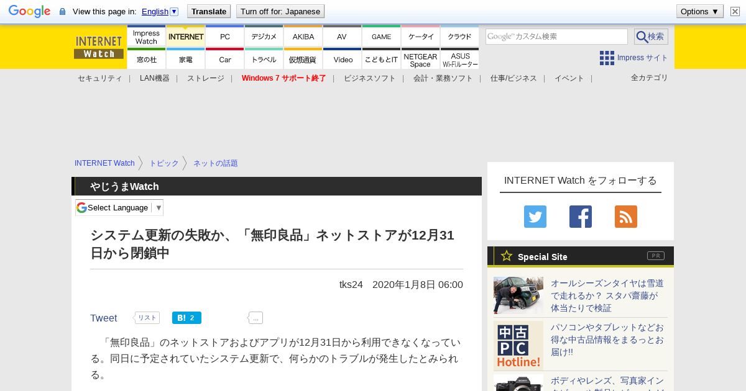Click the PR badge in Special Site header
Viewport: 746px width, 391px height.
tap(655, 256)
